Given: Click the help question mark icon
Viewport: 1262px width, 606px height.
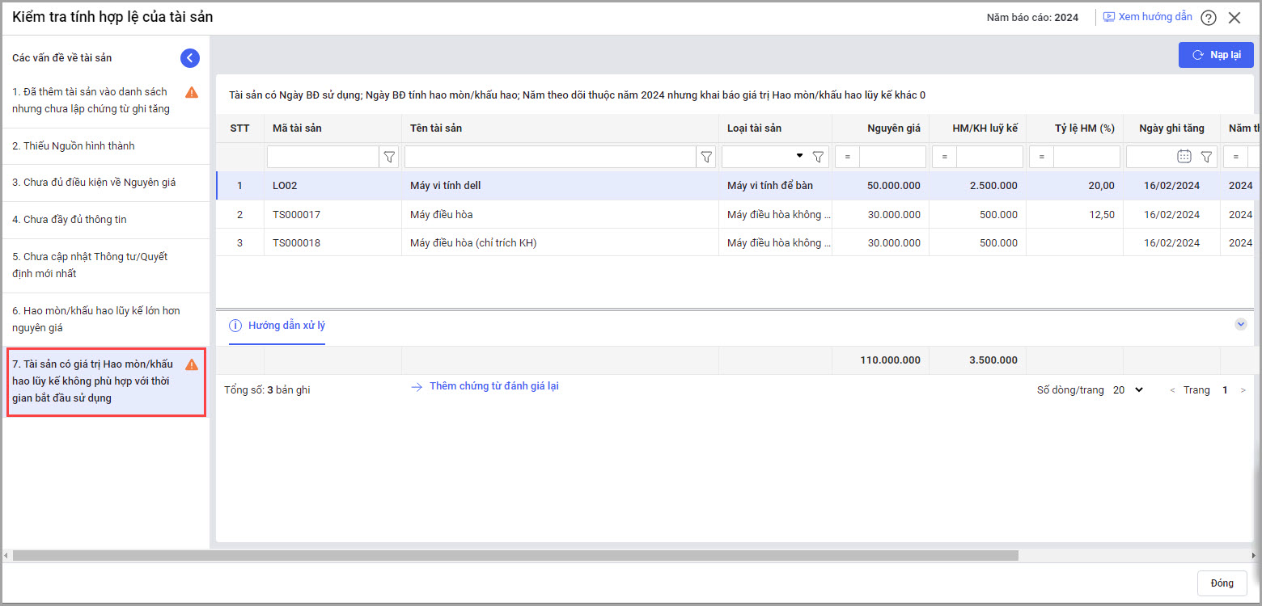Looking at the screenshot, I should pos(1208,18).
